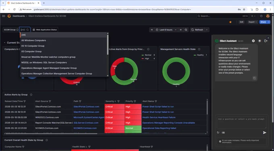The width and height of the screenshot is (274, 151).
Task: Click the Edit dashboard button
Action: (241, 22)
